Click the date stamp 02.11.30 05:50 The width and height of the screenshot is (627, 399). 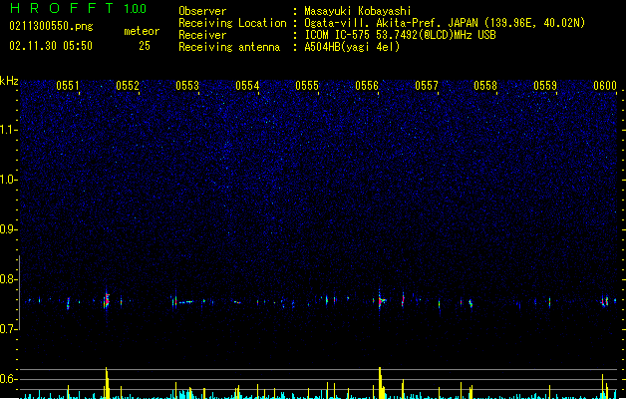pyautogui.click(x=51, y=46)
